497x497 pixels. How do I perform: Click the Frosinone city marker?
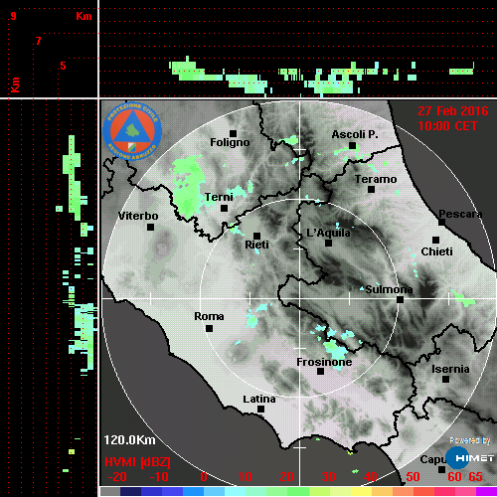tap(320, 372)
